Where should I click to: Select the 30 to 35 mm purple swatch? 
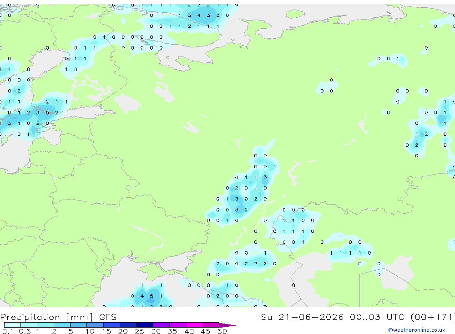click(162, 325)
